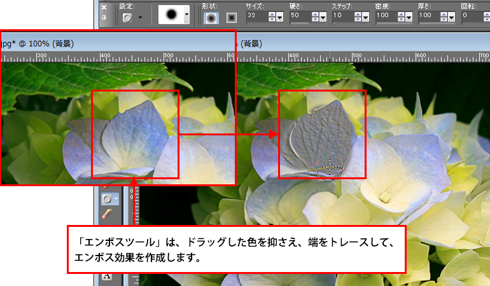Viewport: 490px width, 286px height.
Task: Click the slider bar under 密度 field
Action: (394, 23)
